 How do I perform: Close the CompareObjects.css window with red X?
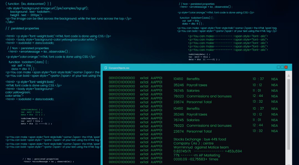(286, 67)
